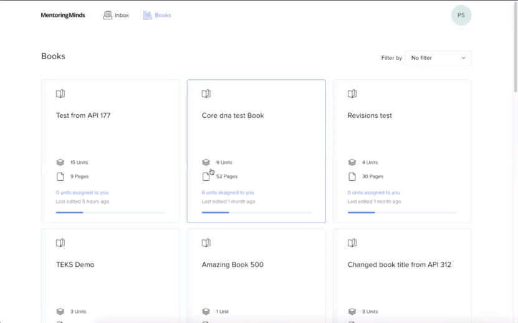Image resolution: width=518 pixels, height=323 pixels.
Task: Click page icon next to 30 Pages
Action: click(352, 176)
